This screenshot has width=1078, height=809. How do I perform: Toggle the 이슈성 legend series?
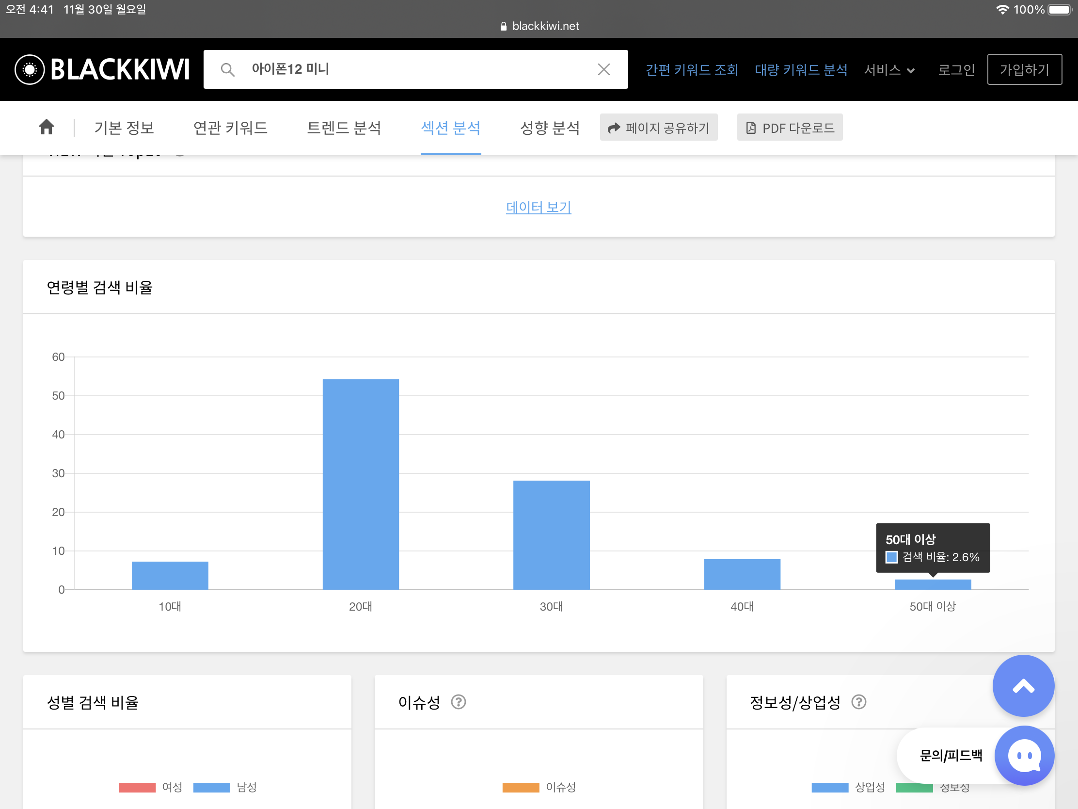pos(539,787)
